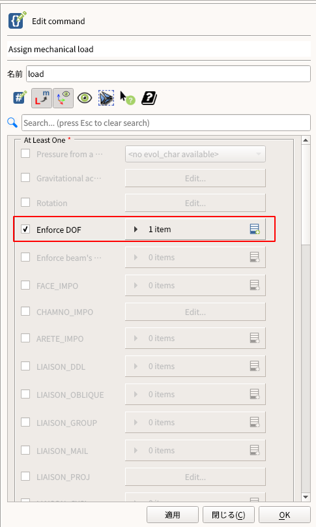Open the documentation book help icon
Viewport: 316px width, 527px height.
[149, 98]
